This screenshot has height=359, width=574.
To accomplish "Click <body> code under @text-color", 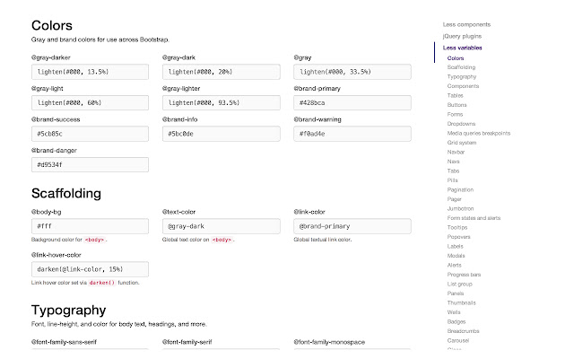I will (222, 240).
